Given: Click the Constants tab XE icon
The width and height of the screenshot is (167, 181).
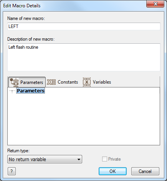Looking at the screenshot, I should point(51,82).
